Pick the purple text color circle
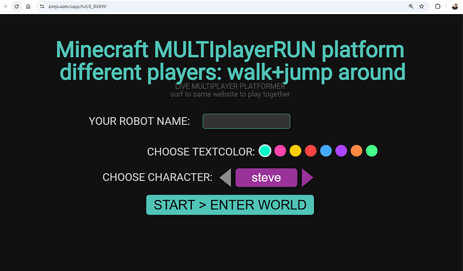 coord(341,151)
